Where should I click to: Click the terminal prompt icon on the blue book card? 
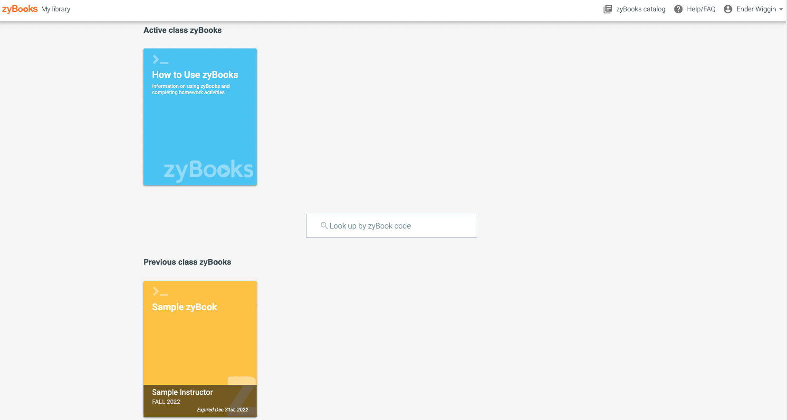[x=160, y=60]
